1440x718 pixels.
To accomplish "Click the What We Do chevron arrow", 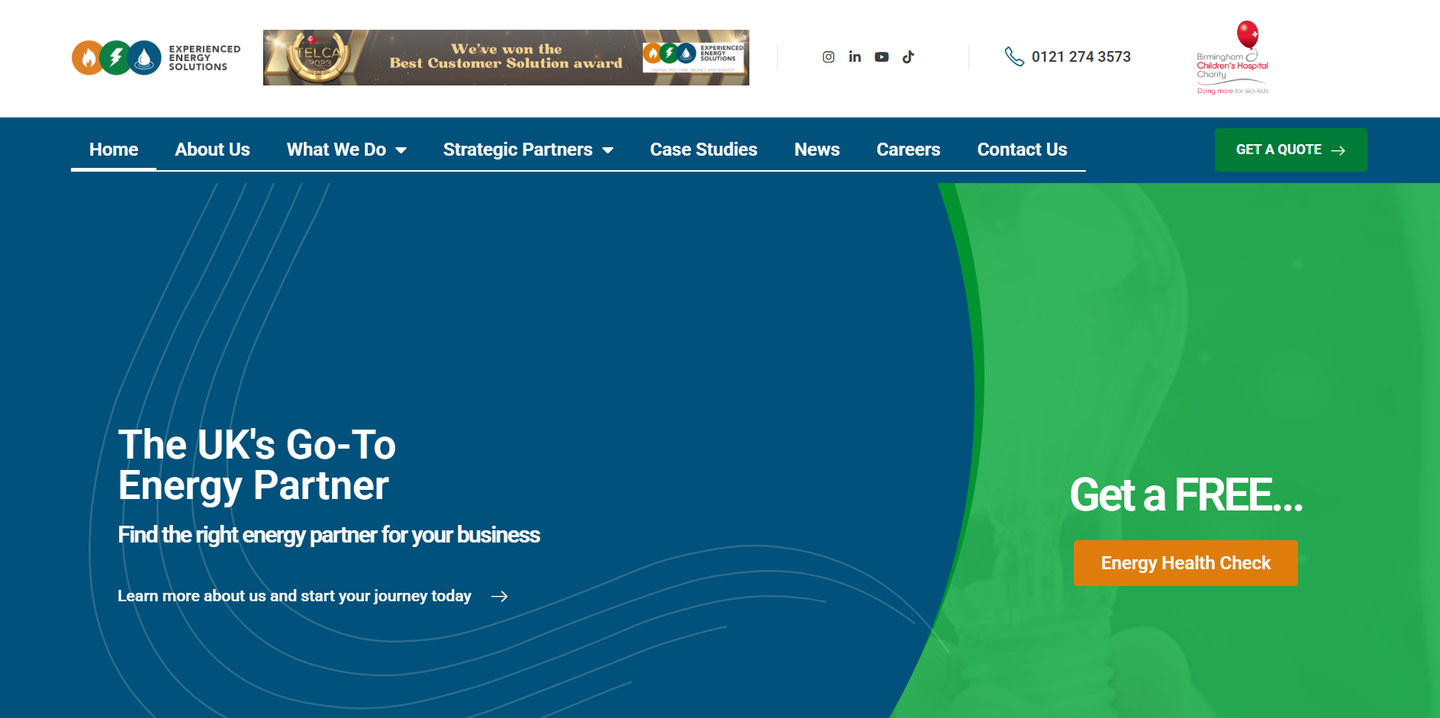I will [x=402, y=150].
